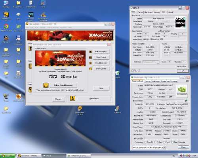
Task: Switch to the Validation tab in GPU-Z
Action: click(x=156, y=81)
